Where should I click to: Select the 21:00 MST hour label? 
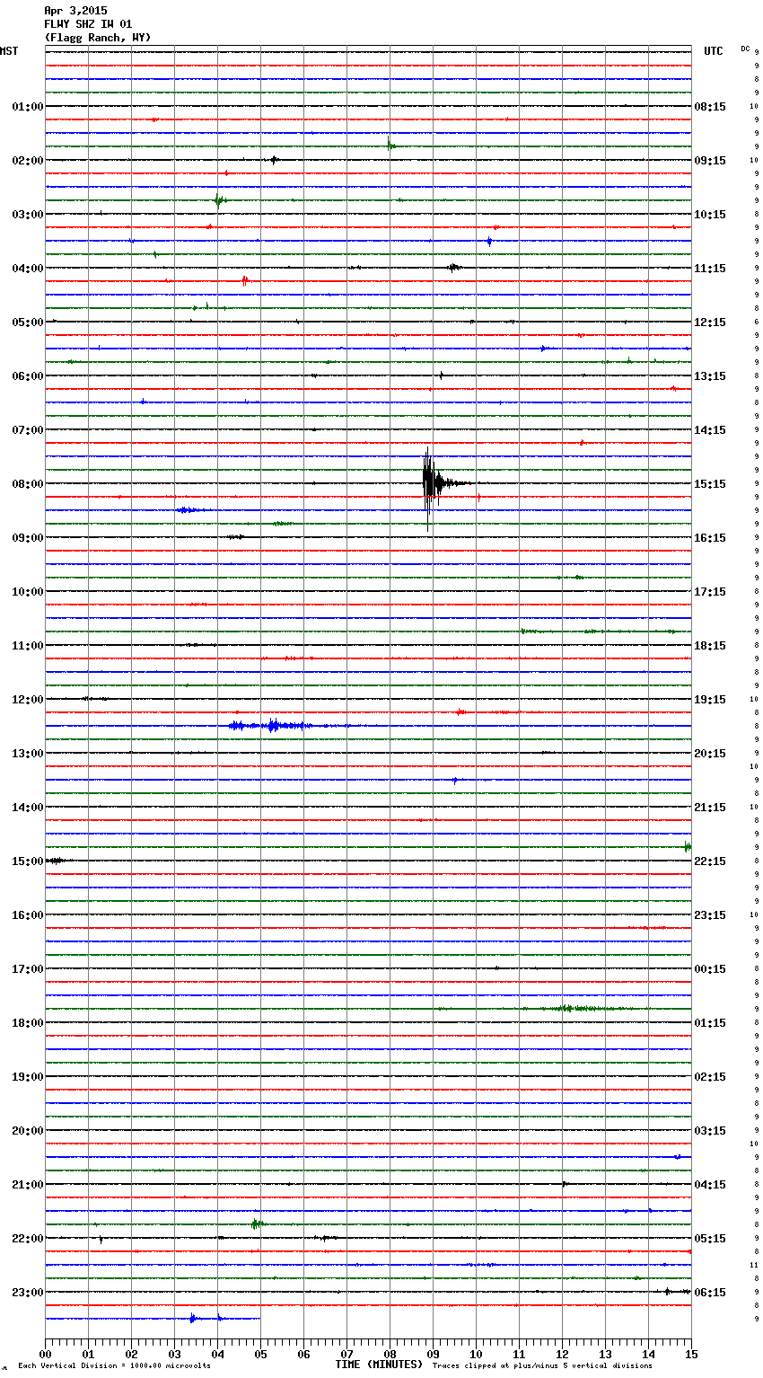28,1185
